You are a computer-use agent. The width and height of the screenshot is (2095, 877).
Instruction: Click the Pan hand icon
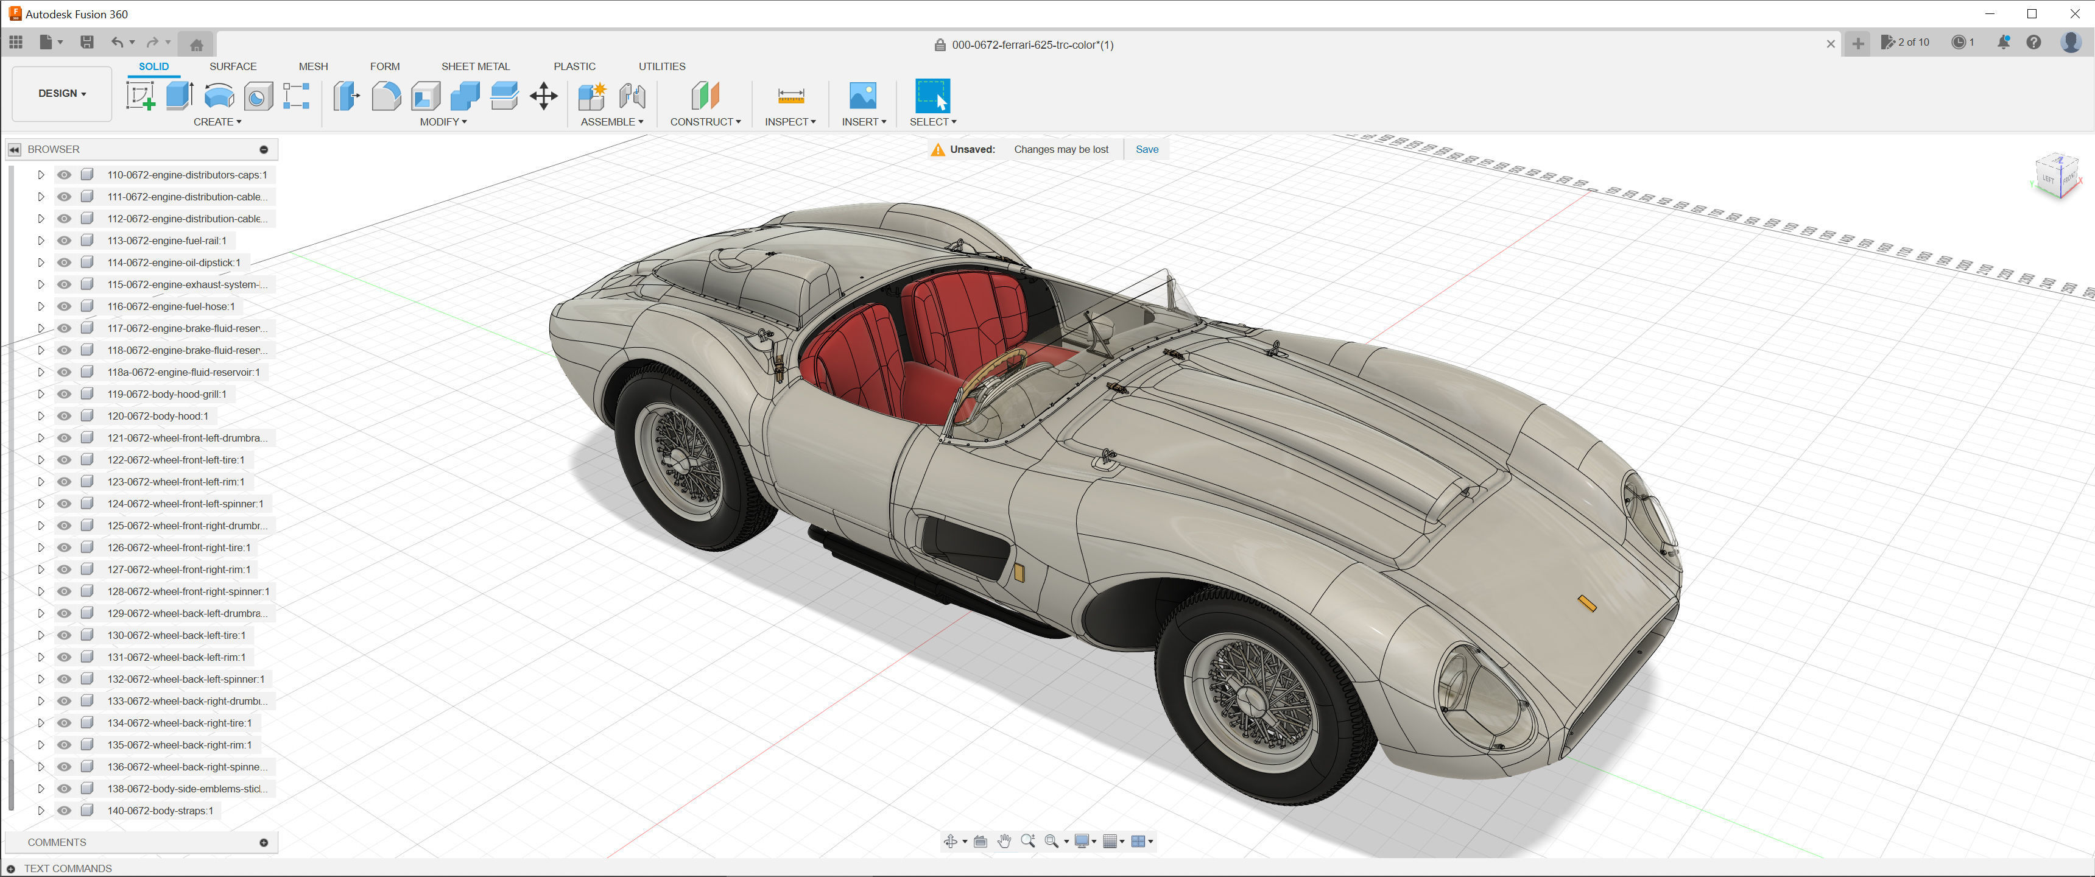click(1004, 841)
